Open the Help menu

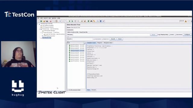coord(59,18)
